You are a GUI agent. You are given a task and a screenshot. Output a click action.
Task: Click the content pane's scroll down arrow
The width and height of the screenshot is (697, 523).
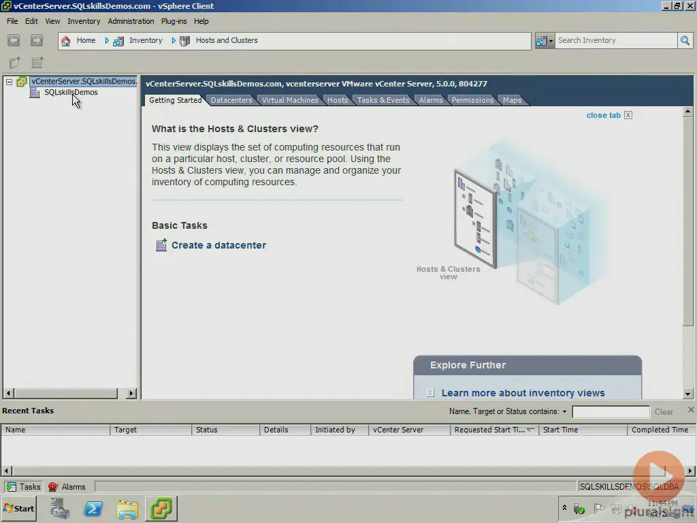687,394
